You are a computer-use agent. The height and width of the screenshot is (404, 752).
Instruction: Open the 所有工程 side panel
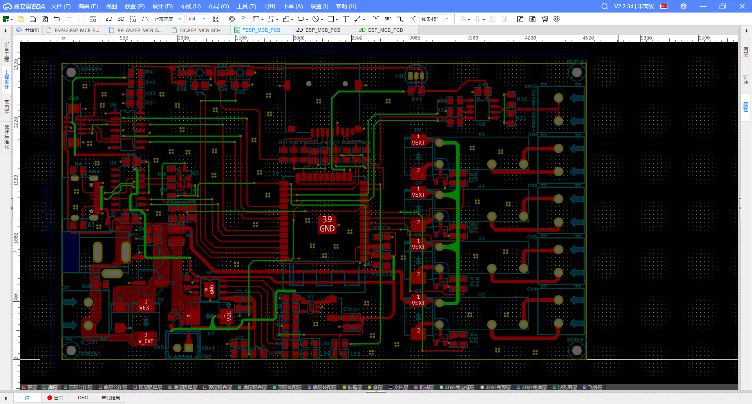[7, 52]
